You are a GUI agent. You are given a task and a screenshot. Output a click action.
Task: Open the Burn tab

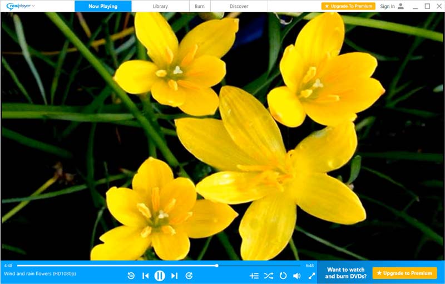(200, 6)
